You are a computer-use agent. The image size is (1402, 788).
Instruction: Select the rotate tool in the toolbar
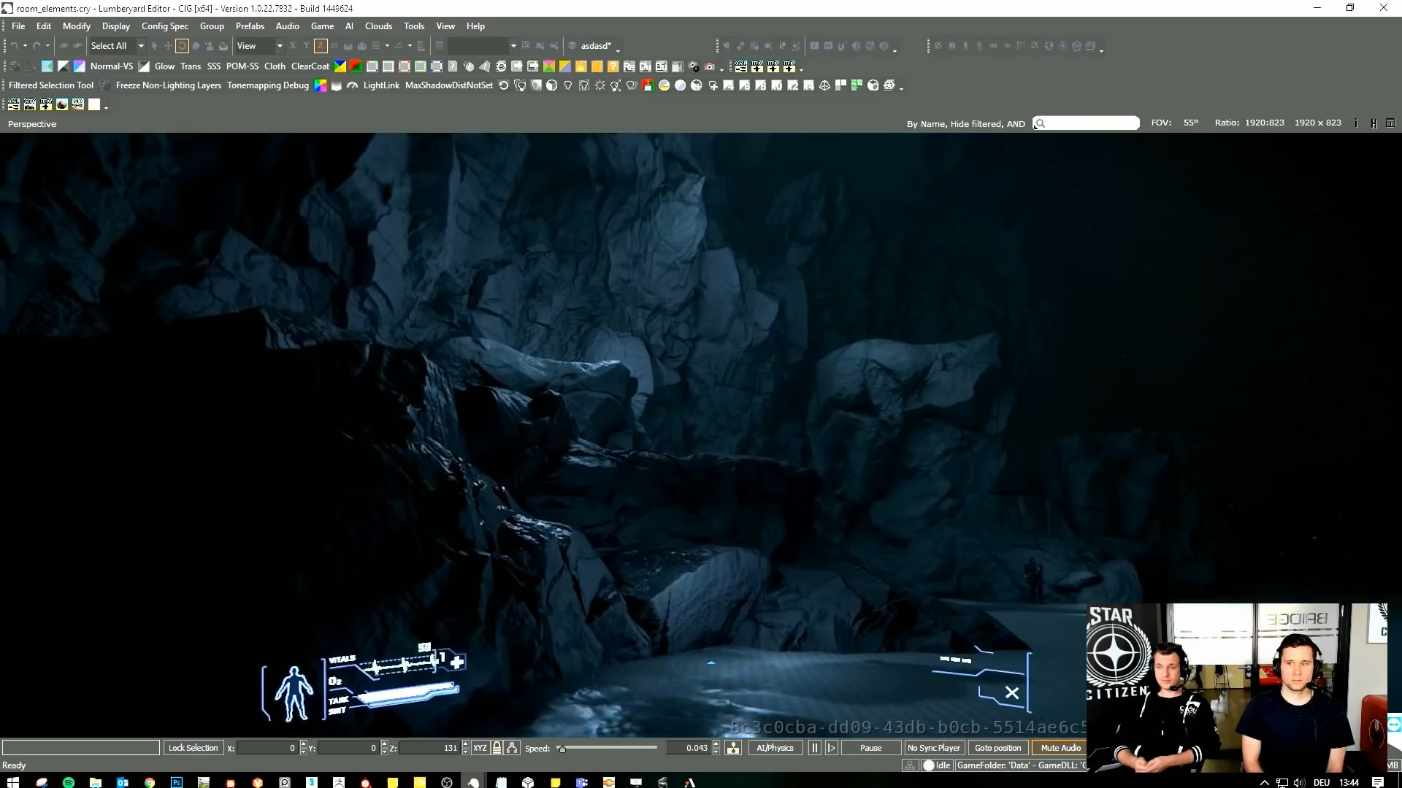pos(182,46)
